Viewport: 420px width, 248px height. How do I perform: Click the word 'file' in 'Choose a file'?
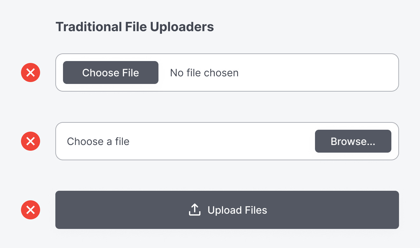tap(122, 141)
